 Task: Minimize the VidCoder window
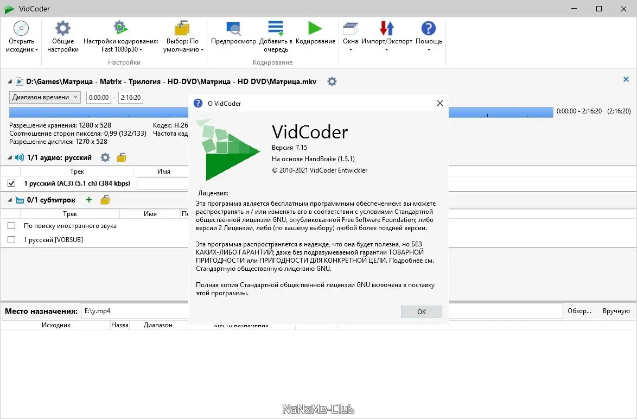pos(574,9)
